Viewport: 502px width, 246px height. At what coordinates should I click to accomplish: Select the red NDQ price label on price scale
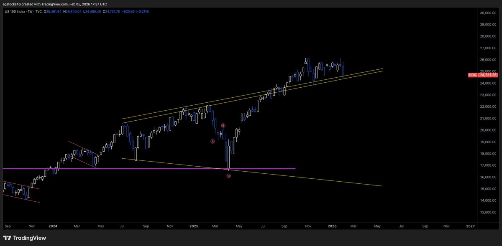pyautogui.click(x=484, y=75)
